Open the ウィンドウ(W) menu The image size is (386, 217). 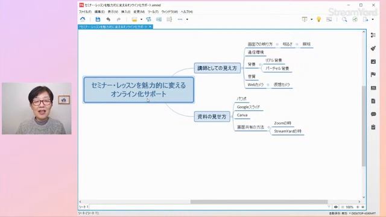click(x=169, y=11)
